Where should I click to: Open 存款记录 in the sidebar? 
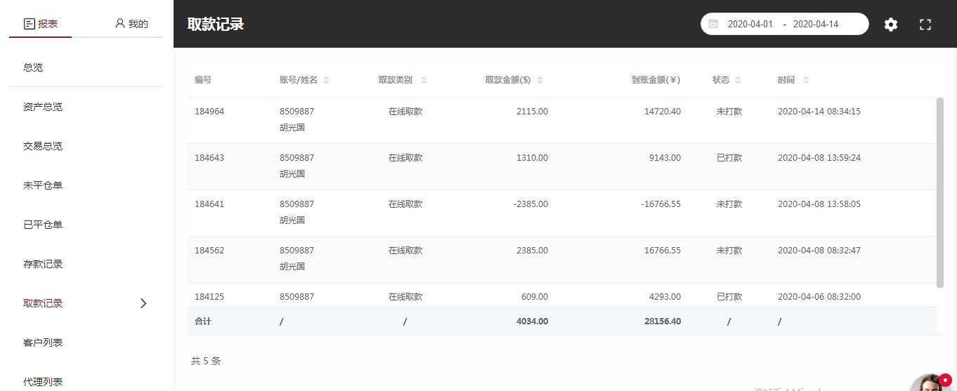(43, 264)
